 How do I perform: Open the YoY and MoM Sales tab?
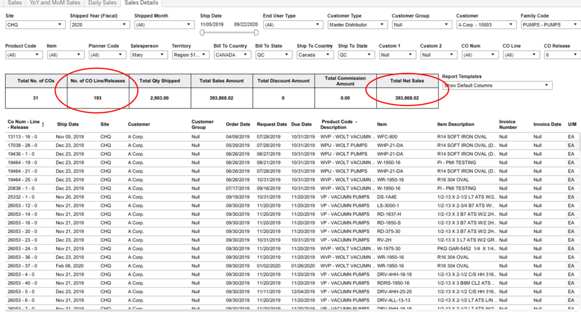pyautogui.click(x=55, y=3)
